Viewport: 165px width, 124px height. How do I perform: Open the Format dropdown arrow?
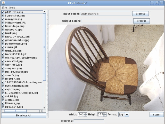(x=127, y=114)
